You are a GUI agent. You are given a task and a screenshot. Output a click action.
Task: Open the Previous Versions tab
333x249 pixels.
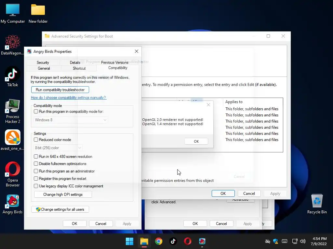(x=115, y=63)
